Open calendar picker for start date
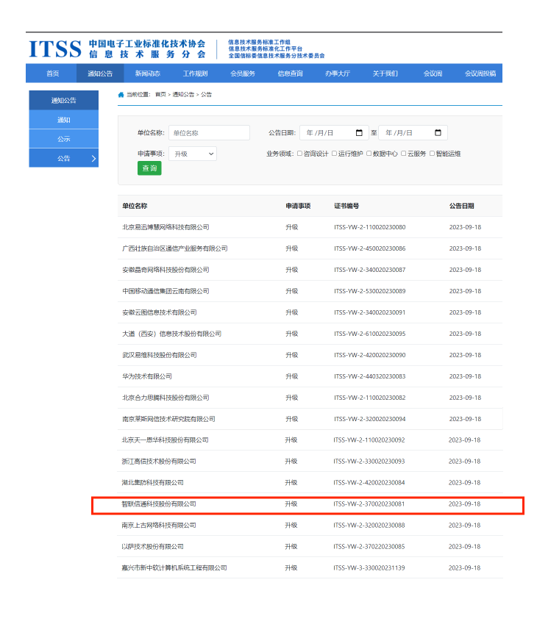This screenshot has width=537, height=624. click(x=359, y=133)
